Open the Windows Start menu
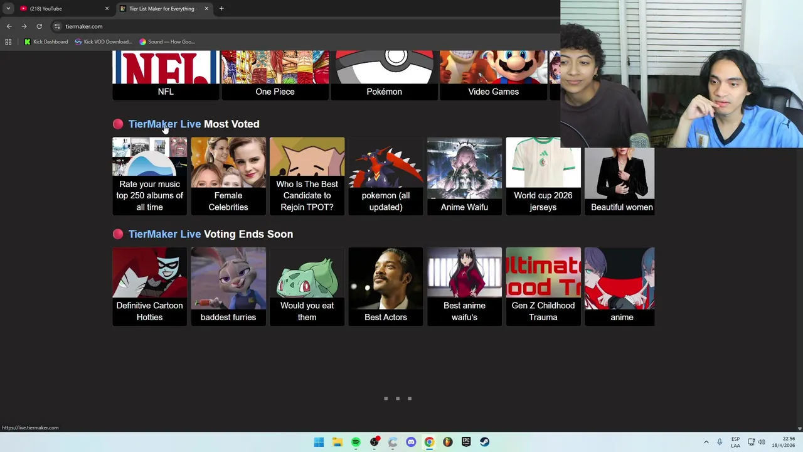Image resolution: width=803 pixels, height=452 pixels. [319, 442]
